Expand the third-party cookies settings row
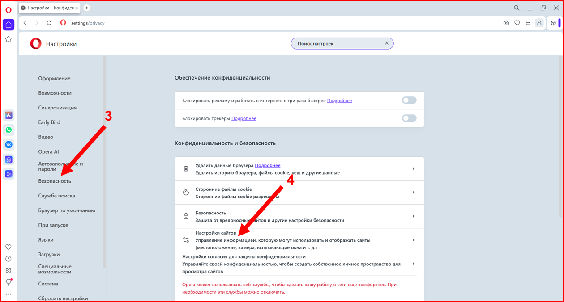Image resolution: width=564 pixels, height=302 pixels. click(299, 193)
